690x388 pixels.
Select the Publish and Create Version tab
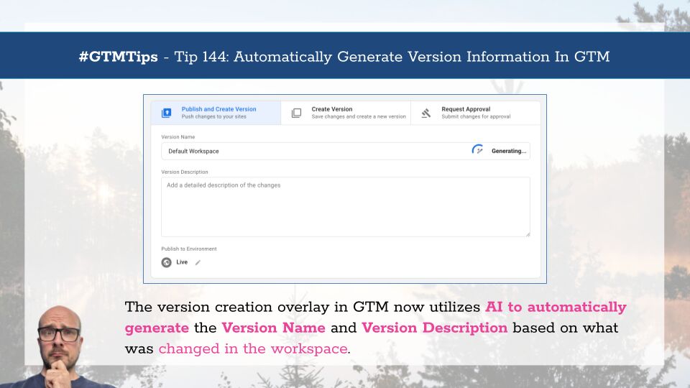[216, 113]
